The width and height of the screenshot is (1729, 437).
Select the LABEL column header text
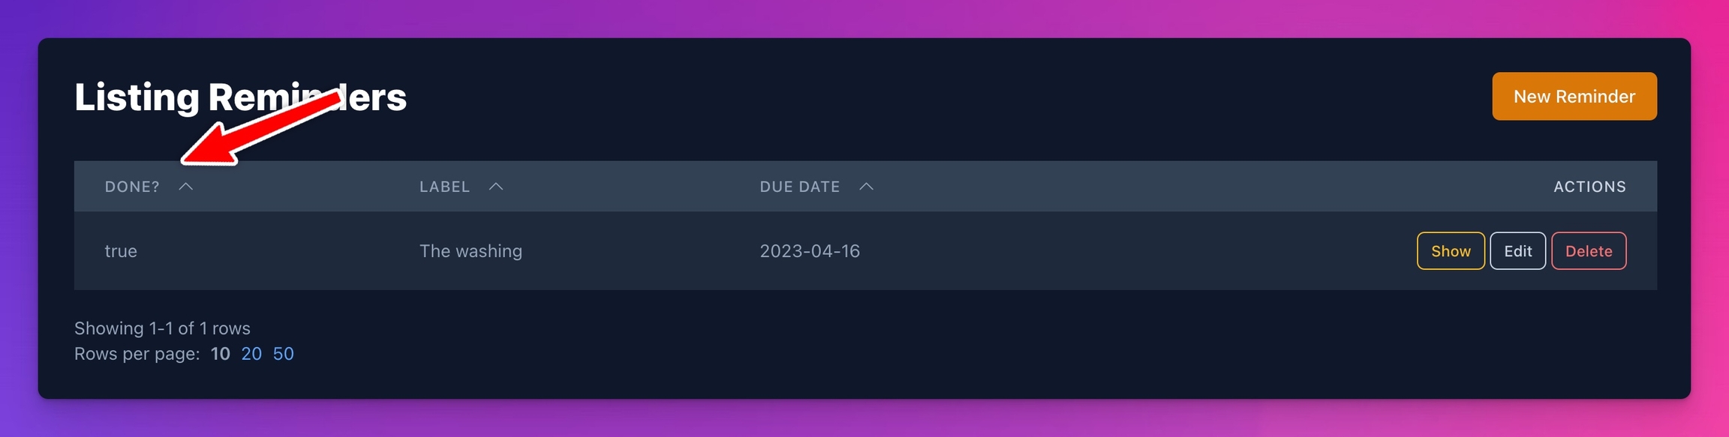(444, 187)
